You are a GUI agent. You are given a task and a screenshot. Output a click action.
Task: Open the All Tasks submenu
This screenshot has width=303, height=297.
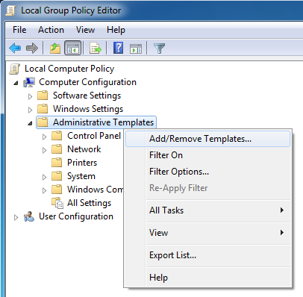click(x=207, y=210)
